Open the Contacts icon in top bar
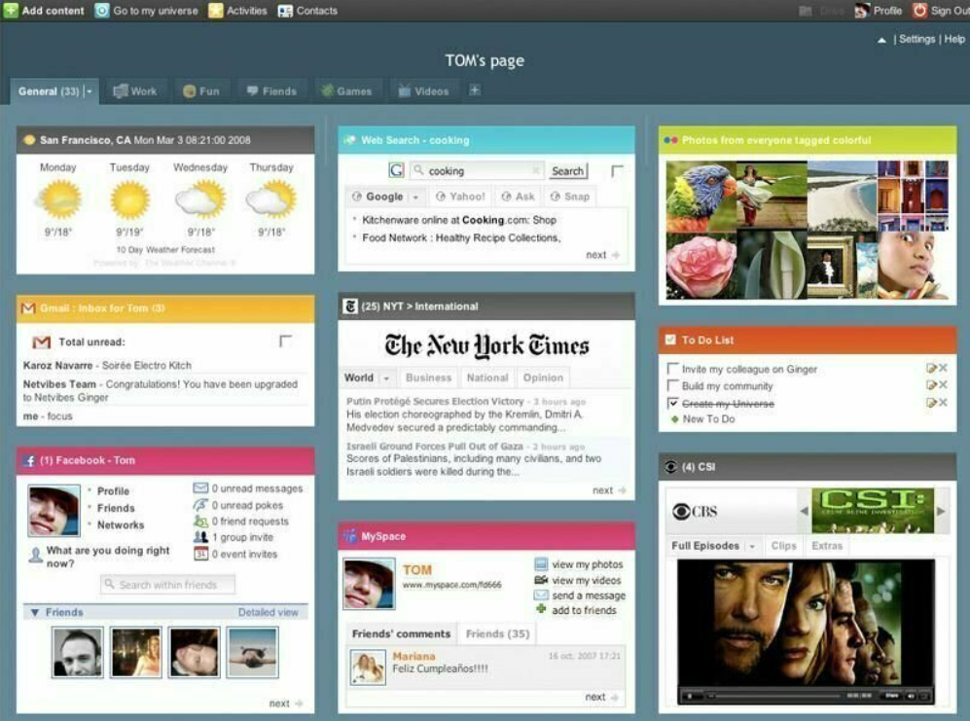The image size is (970, 721). (285, 11)
